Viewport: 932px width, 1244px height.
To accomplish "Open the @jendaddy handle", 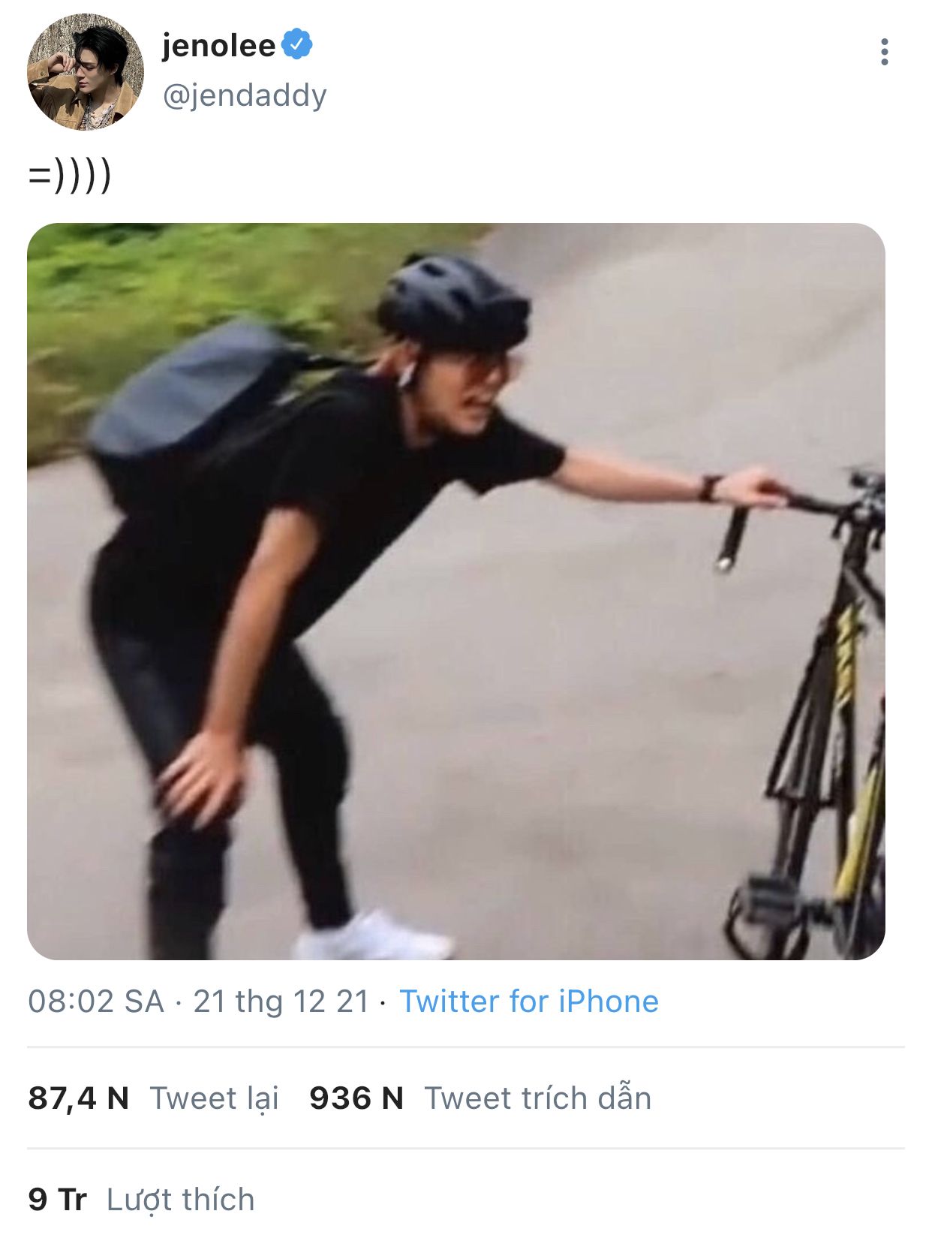I will tap(245, 95).
